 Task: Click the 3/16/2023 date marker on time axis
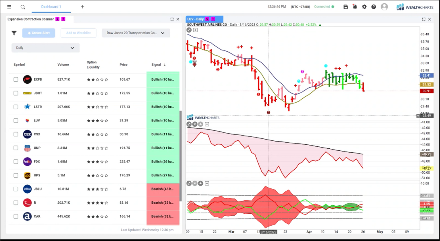coord(269,232)
